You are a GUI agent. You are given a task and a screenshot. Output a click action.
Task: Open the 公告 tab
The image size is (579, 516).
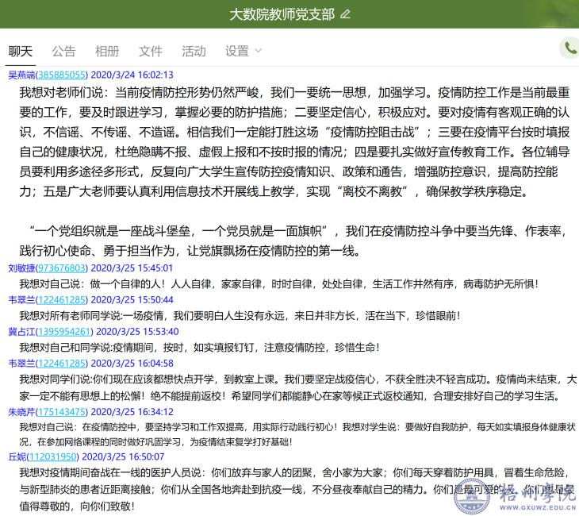click(x=63, y=51)
